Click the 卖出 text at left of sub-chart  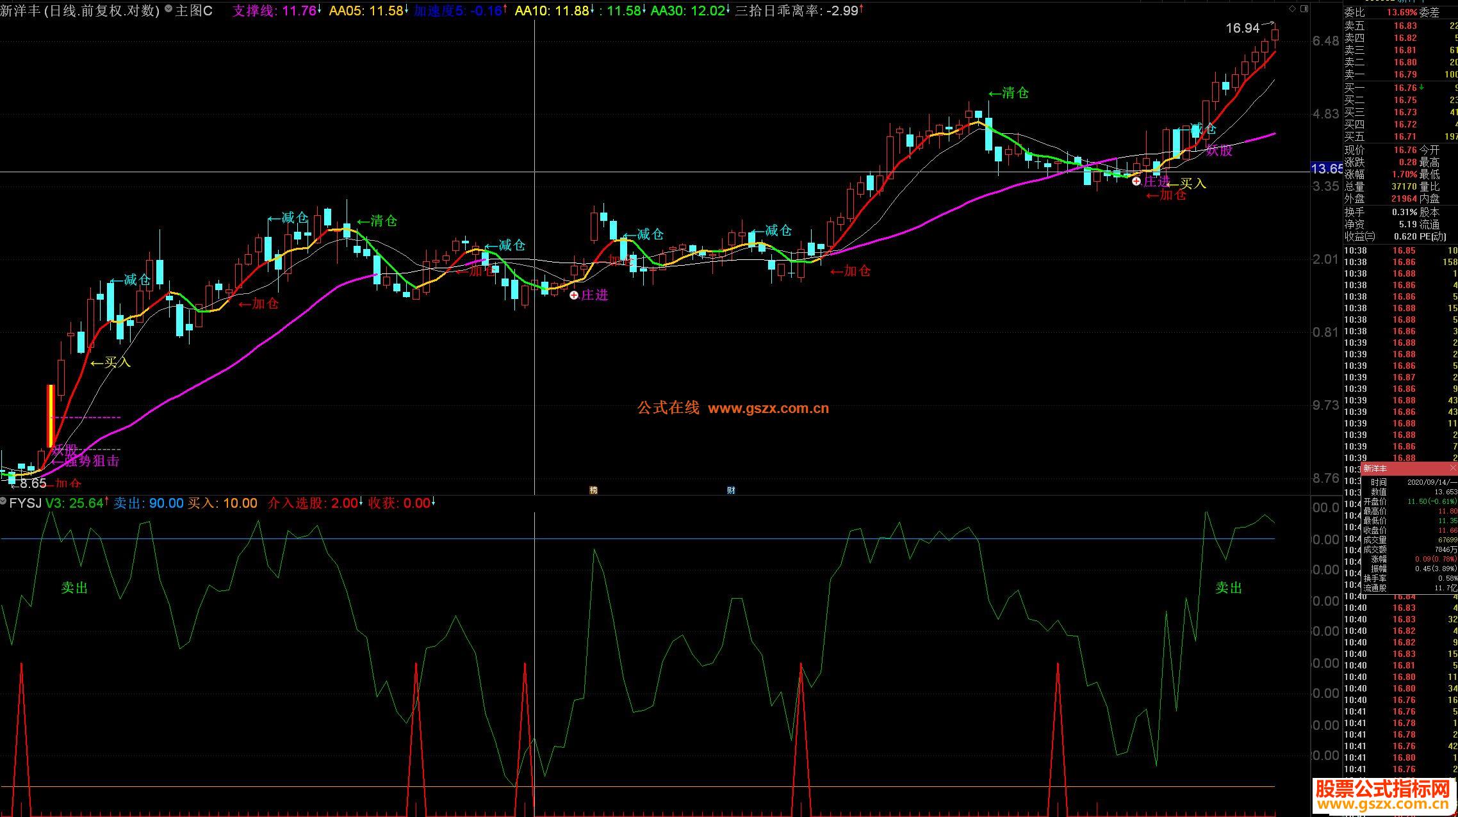coord(74,588)
